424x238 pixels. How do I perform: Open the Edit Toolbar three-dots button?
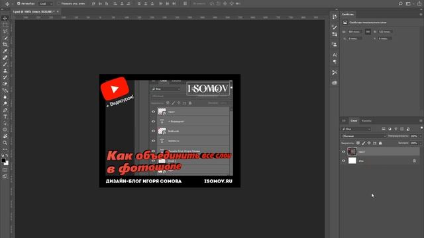[x=5, y=149]
